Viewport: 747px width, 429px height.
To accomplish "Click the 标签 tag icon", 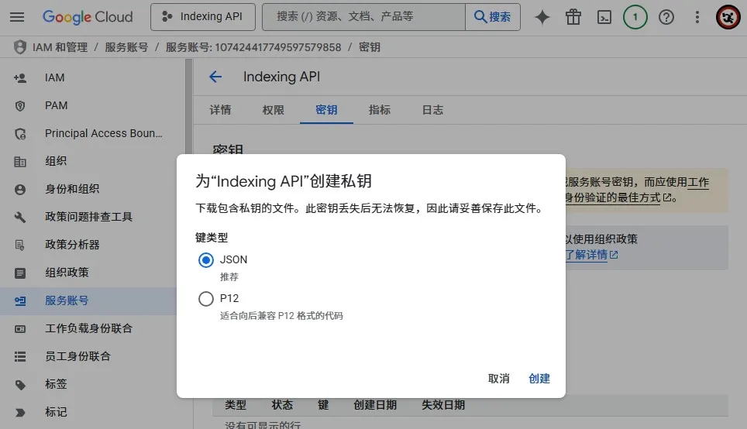I will coord(20,385).
